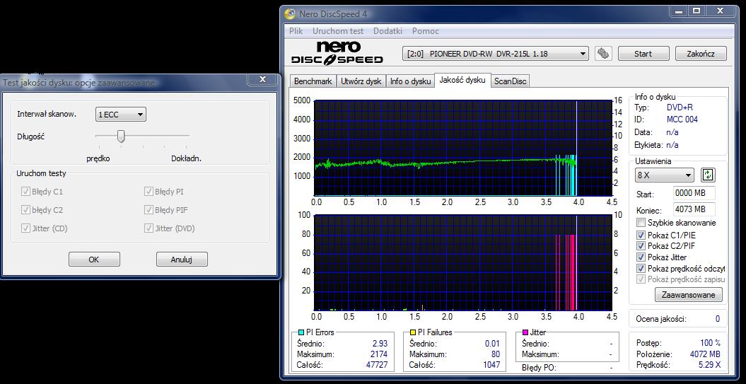
Task: Open the 8 X speed dropdown
Action: pos(664,175)
